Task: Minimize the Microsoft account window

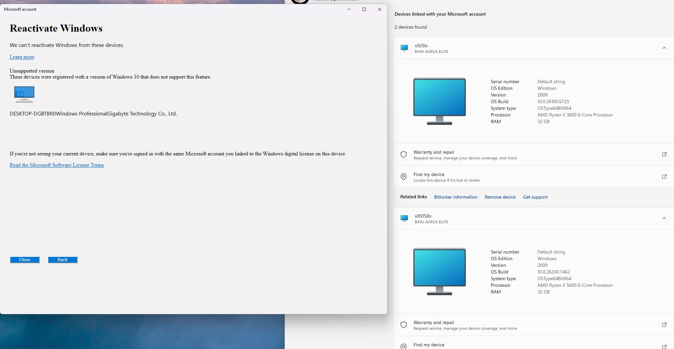Action: 349,9
